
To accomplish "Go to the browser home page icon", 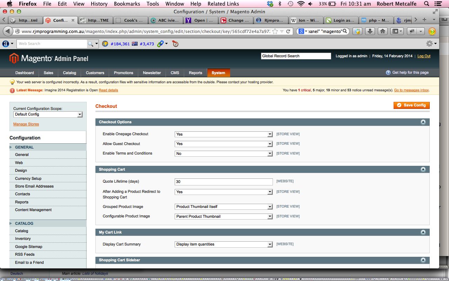I will click(x=383, y=31).
